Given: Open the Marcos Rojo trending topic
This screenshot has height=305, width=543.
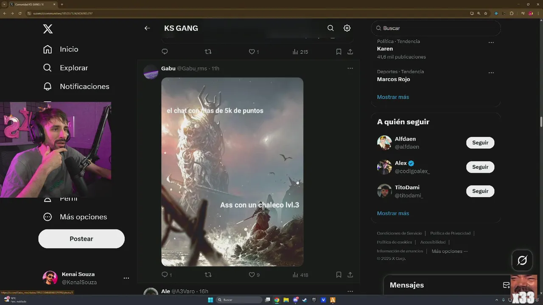Looking at the screenshot, I should tap(393, 79).
